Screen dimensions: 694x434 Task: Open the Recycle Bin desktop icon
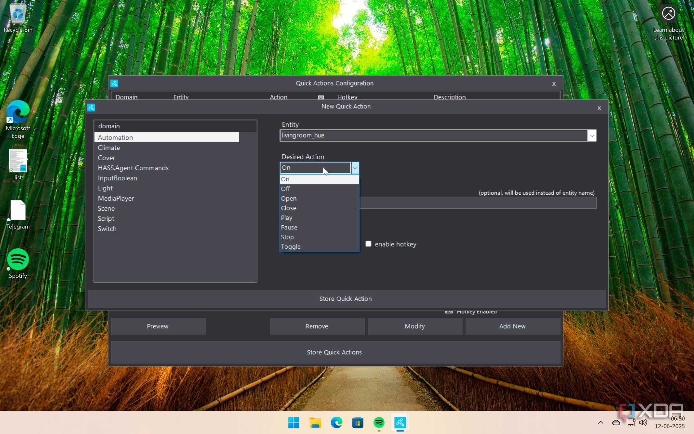(x=18, y=18)
